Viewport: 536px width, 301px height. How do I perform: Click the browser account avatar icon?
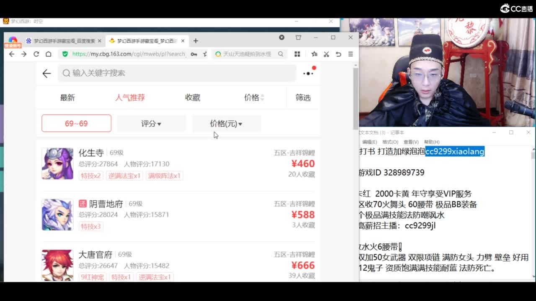(x=13, y=41)
